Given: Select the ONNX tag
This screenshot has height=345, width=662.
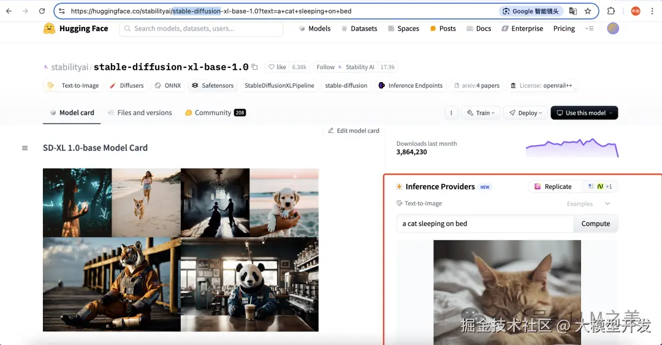Looking at the screenshot, I should tap(168, 85).
